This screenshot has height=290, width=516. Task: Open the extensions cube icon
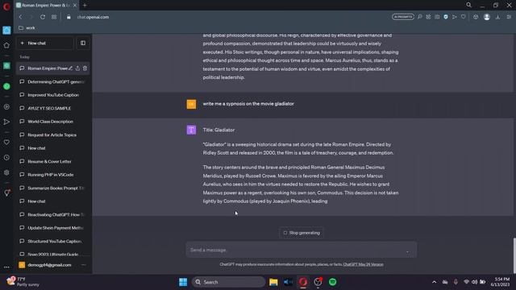(x=476, y=17)
